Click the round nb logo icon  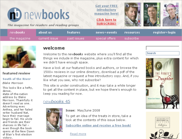[15, 15]
